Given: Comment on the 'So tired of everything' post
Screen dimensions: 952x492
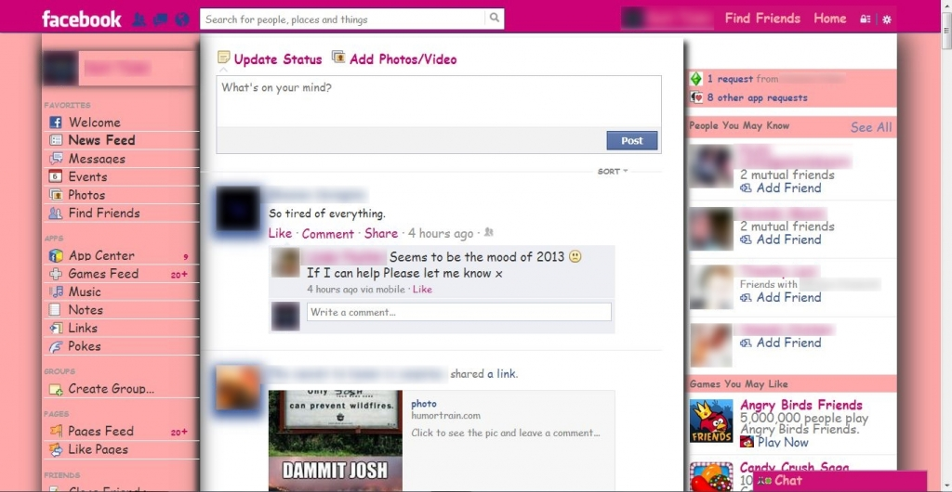Looking at the screenshot, I should pos(328,234).
